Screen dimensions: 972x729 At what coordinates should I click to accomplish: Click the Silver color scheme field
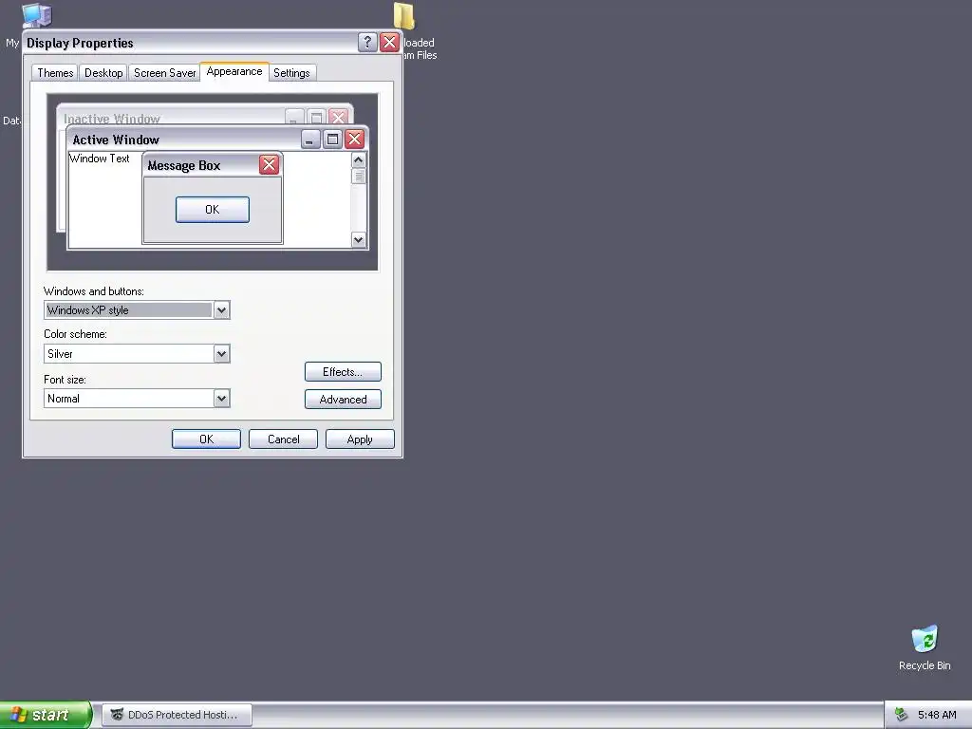[137, 354]
